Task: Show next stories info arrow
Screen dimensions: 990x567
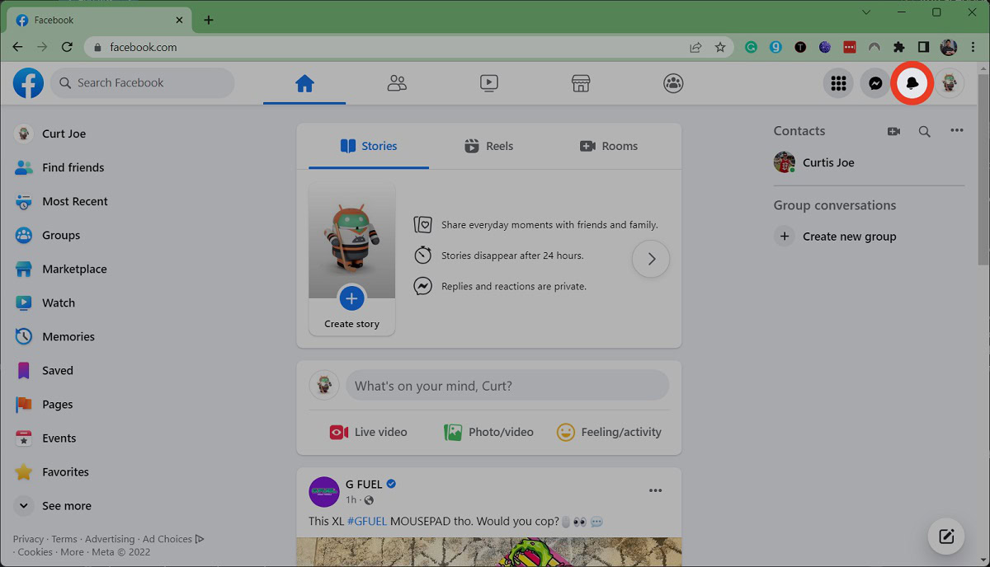Action: (x=651, y=259)
